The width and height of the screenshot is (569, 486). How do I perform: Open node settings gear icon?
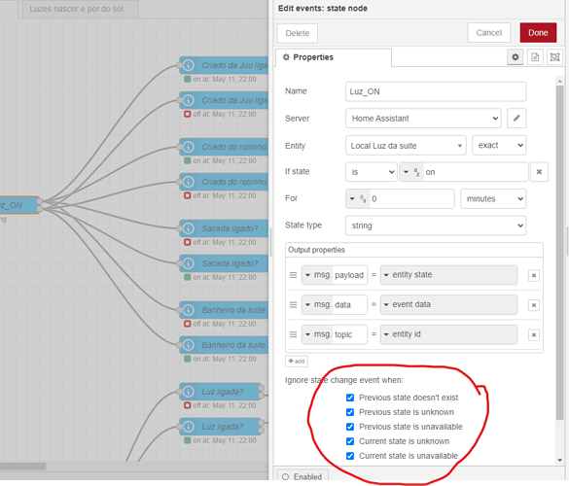515,57
